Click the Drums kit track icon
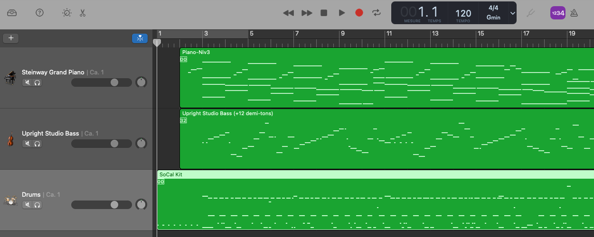 (10, 201)
